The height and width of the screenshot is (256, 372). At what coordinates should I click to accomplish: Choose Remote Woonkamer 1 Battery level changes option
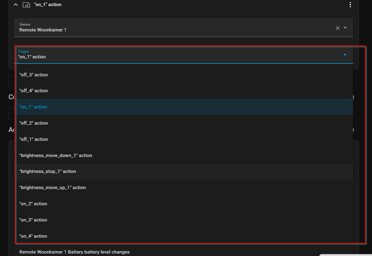pyautogui.click(x=184, y=252)
